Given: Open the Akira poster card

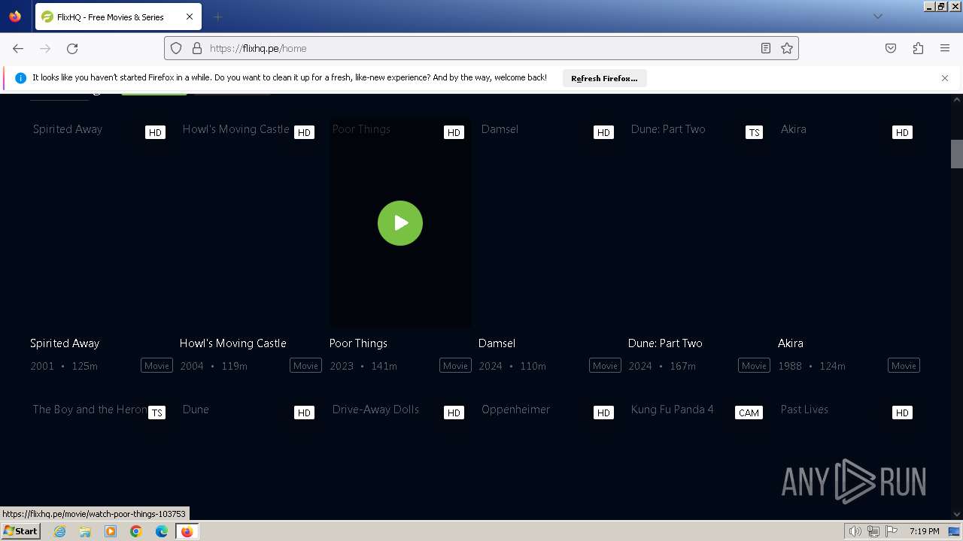Looking at the screenshot, I should click(849, 222).
